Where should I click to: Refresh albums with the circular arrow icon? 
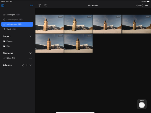coord(23,65)
